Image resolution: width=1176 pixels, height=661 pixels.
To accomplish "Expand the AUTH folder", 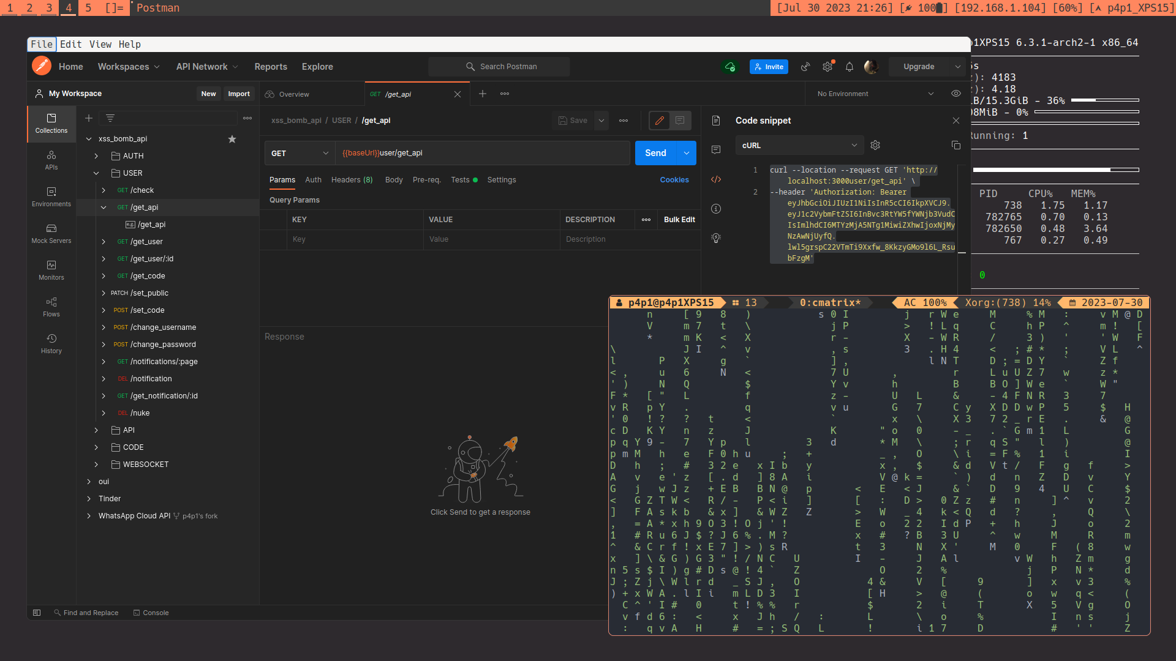I will (x=96, y=156).
